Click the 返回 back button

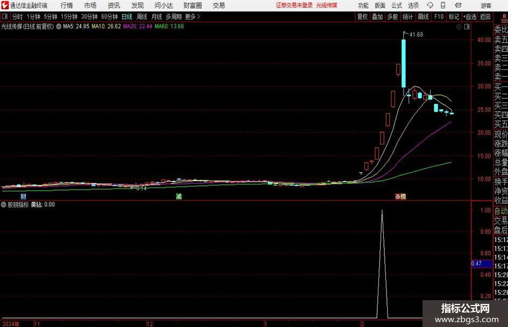coord(485,17)
